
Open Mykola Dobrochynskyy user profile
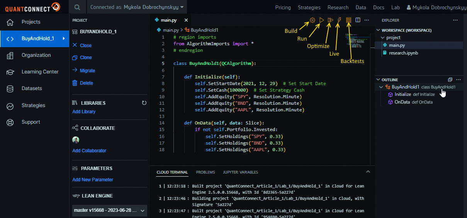point(436,7)
